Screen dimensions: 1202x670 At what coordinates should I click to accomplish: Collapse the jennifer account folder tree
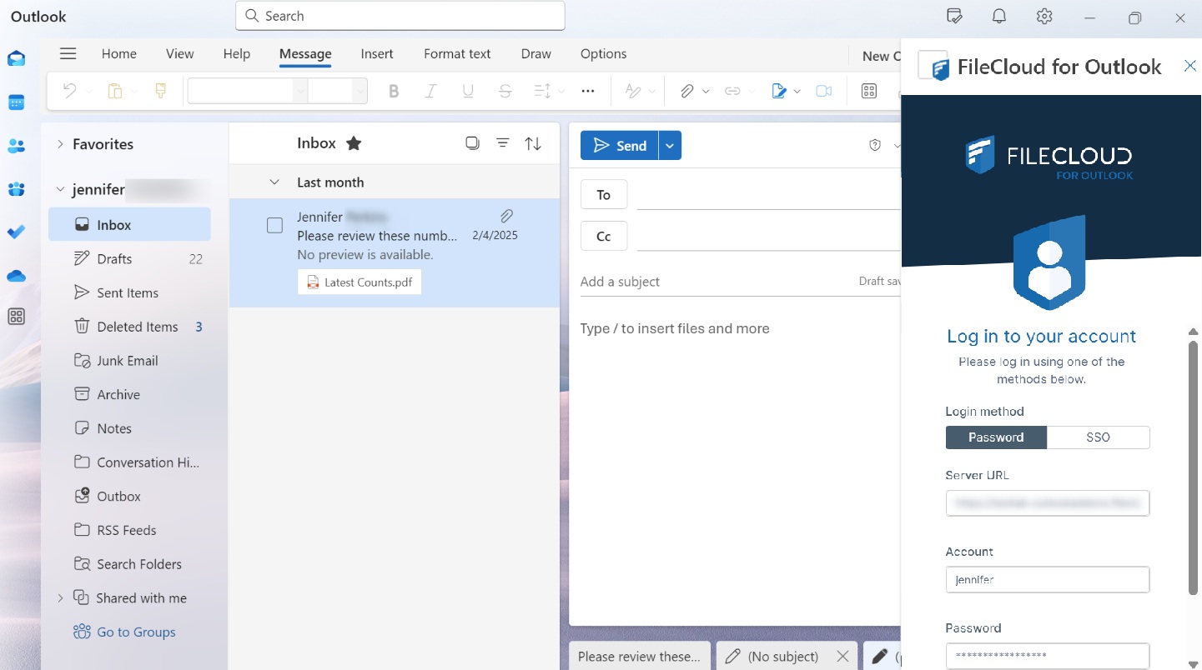pos(60,189)
